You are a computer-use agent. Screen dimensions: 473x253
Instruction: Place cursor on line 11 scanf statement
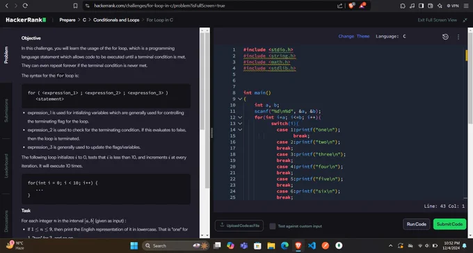287,111
